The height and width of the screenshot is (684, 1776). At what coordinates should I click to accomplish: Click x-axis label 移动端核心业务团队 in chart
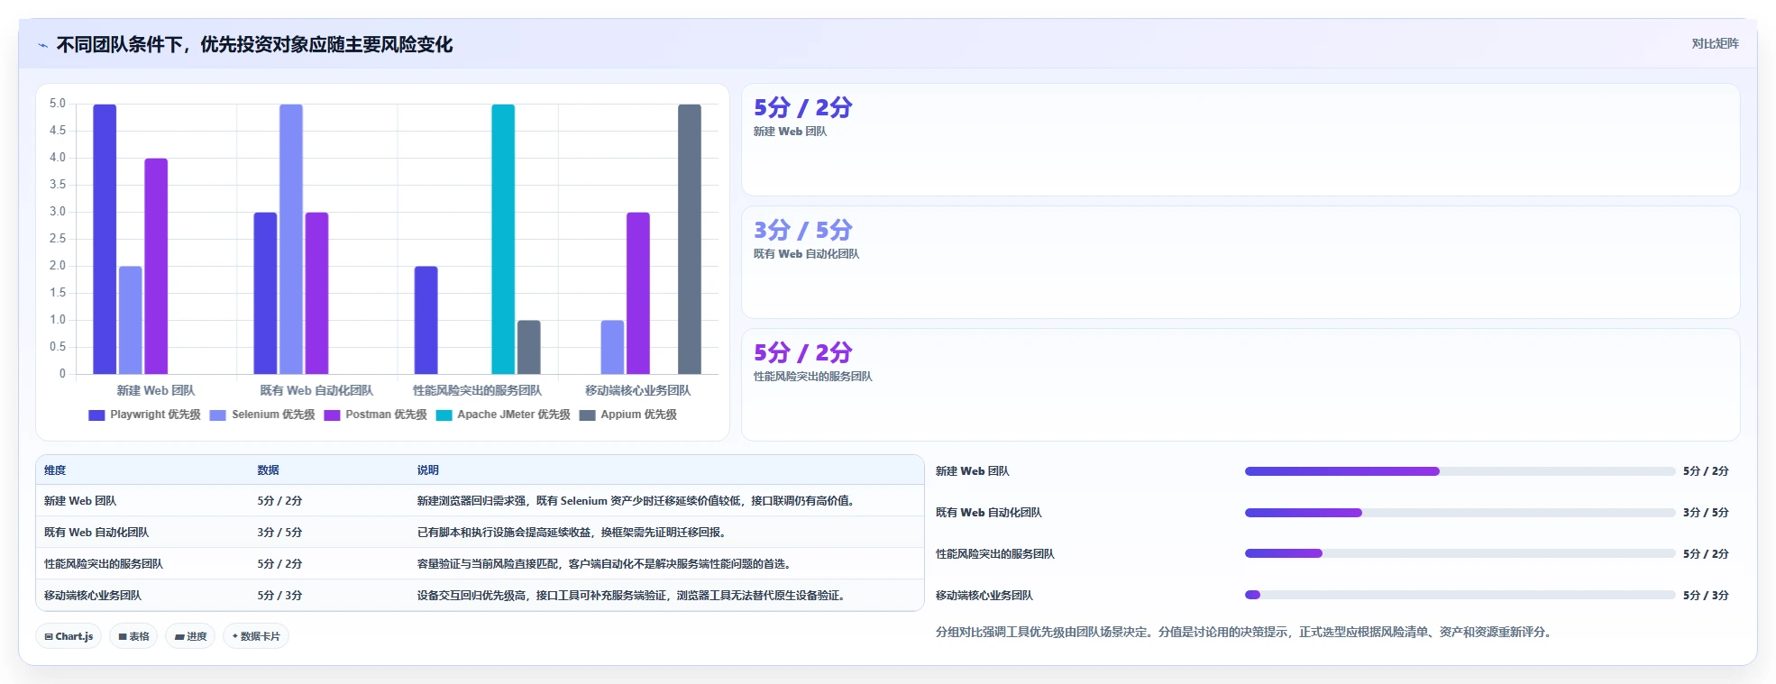[637, 391]
